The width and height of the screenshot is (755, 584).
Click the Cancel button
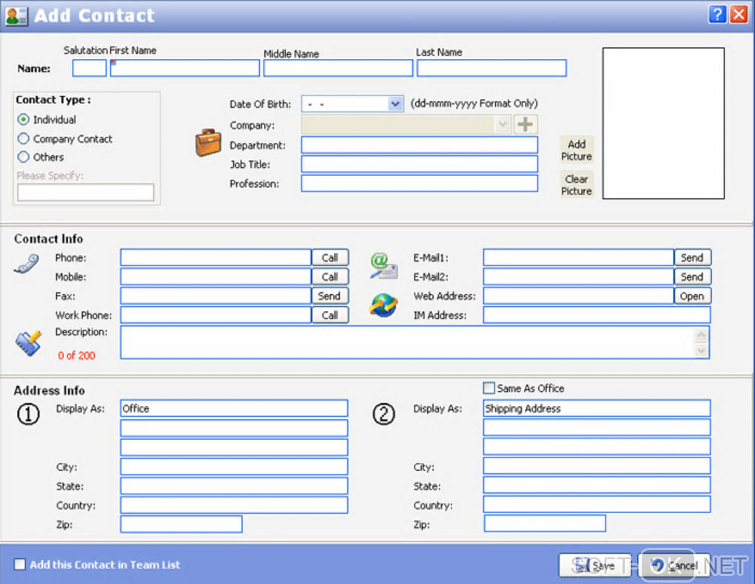[x=674, y=565]
